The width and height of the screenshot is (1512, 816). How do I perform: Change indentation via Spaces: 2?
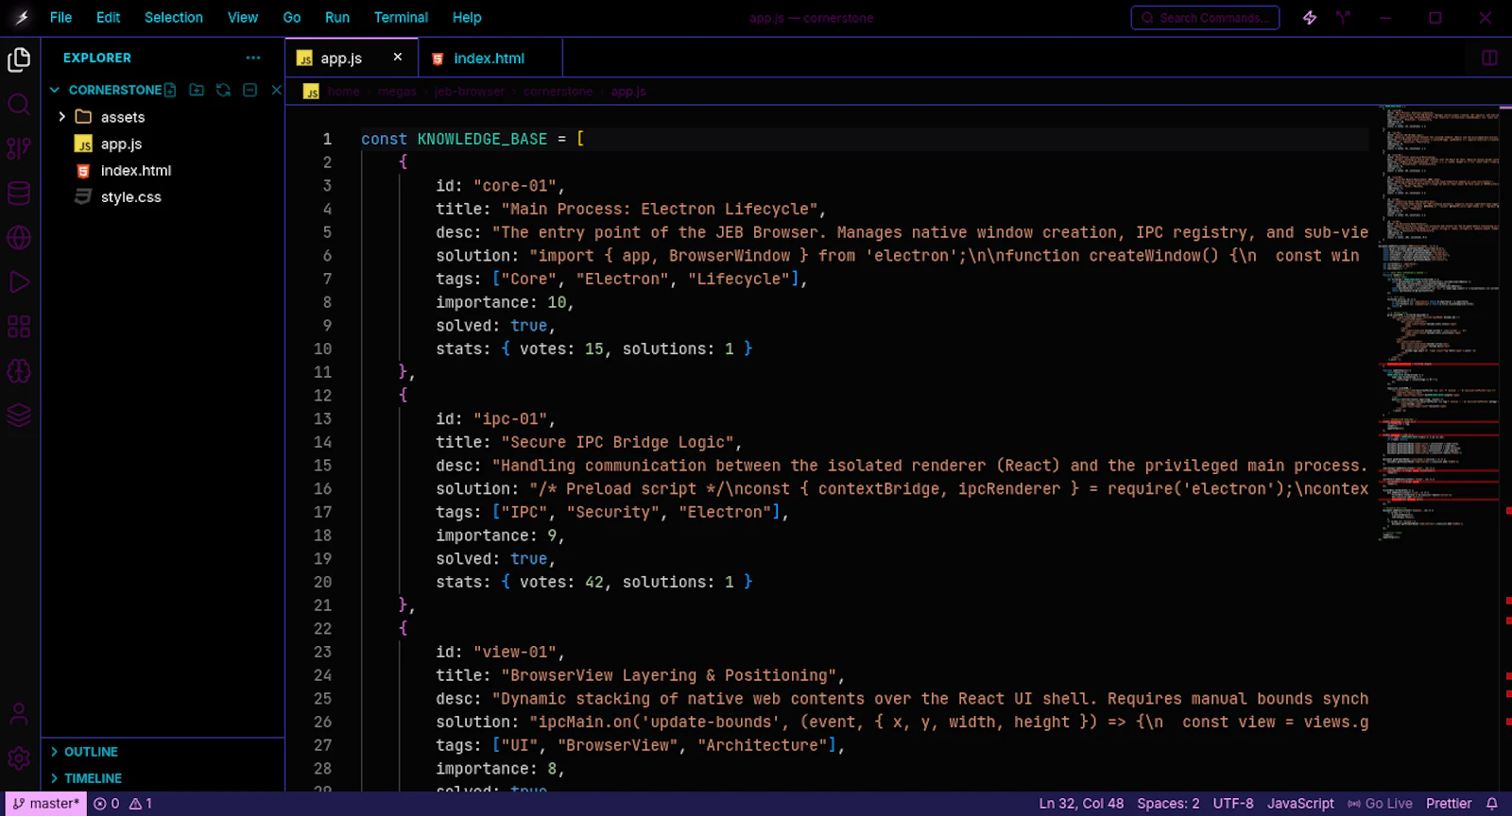[x=1168, y=804]
